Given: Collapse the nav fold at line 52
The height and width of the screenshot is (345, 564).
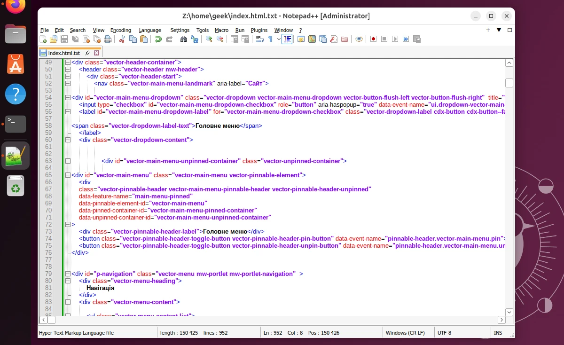Looking at the screenshot, I should click(x=68, y=83).
